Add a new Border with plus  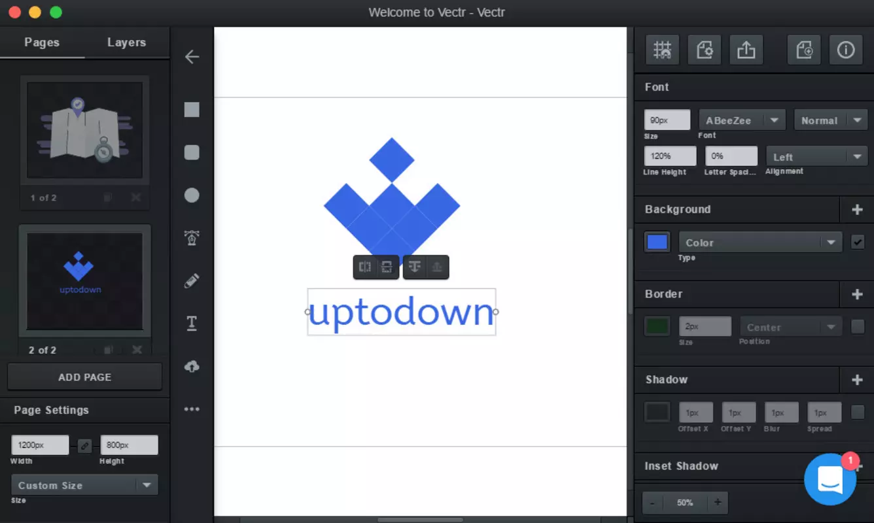point(857,294)
